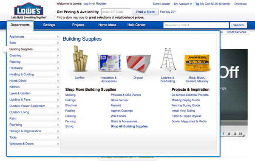Choose the Drywall panel image
Screen dimensions: 255x161
click(x=139, y=63)
